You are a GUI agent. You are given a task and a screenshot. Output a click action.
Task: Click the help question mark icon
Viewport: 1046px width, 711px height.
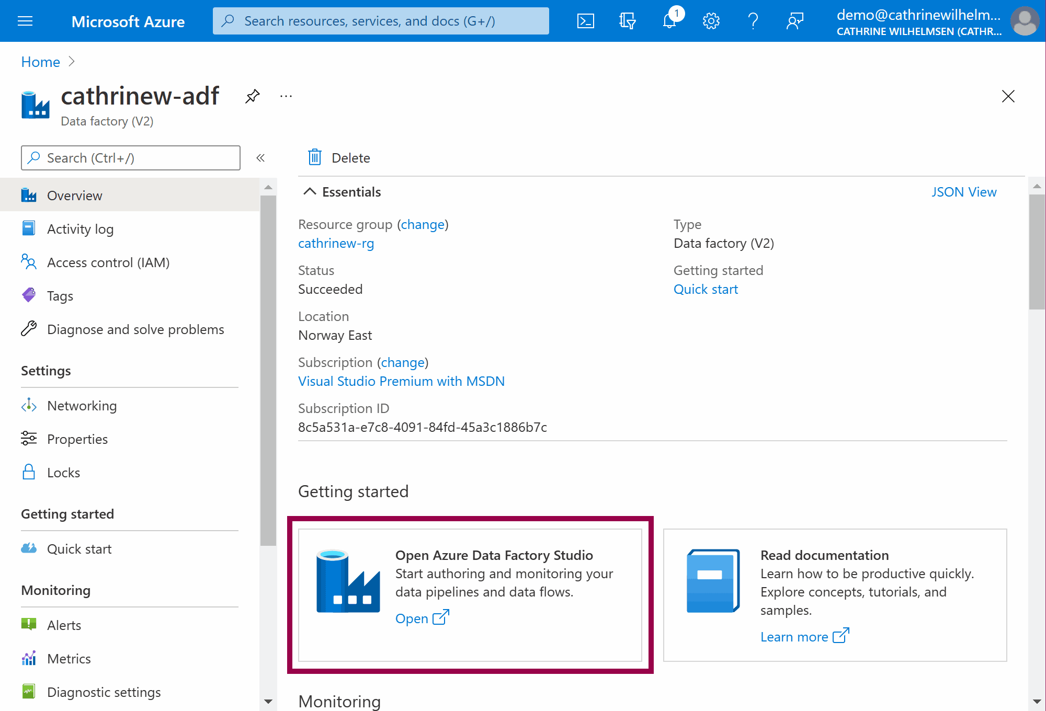click(x=753, y=21)
